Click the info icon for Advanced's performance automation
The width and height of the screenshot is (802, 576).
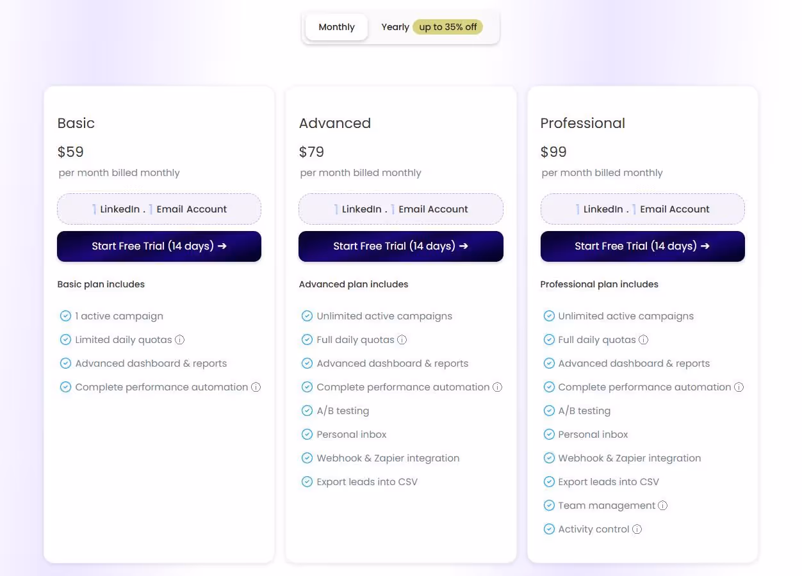(x=498, y=387)
